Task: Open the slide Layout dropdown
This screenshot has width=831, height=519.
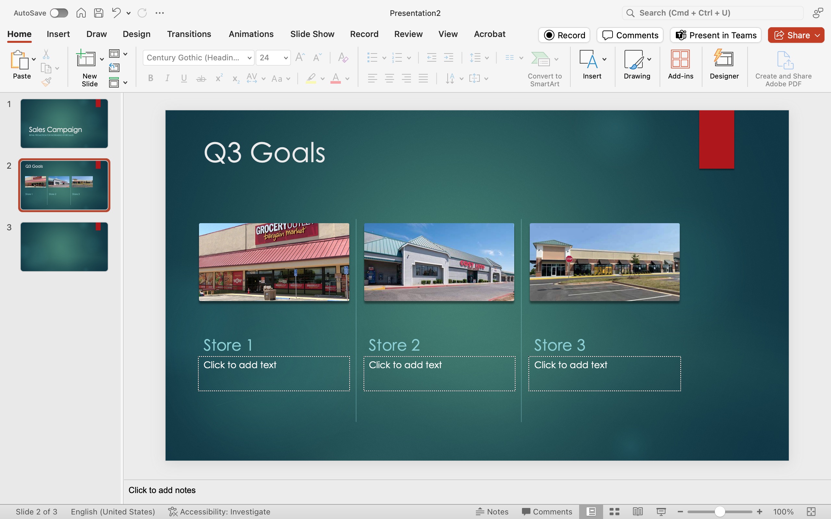Action: pos(118,54)
